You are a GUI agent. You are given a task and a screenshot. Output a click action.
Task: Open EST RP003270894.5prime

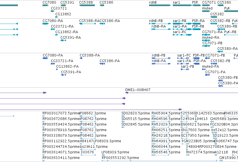200,149
